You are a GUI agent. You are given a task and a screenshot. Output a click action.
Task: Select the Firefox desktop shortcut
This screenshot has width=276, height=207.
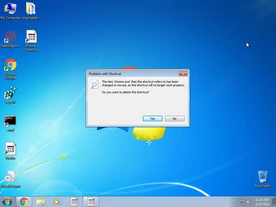tap(11, 151)
